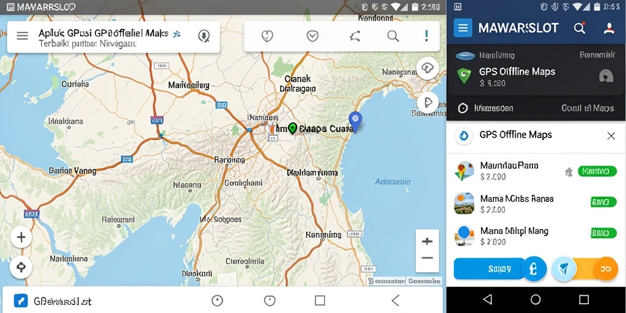This screenshot has width=626, height=313.
Task: Zoom out with the square minus control
Action: tap(427, 259)
